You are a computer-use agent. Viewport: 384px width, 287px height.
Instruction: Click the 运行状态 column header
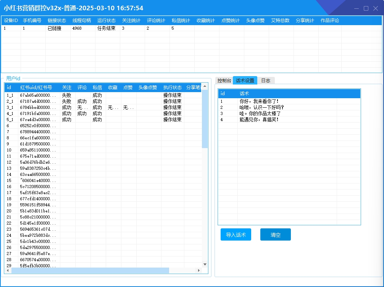pyautogui.click(x=106, y=21)
